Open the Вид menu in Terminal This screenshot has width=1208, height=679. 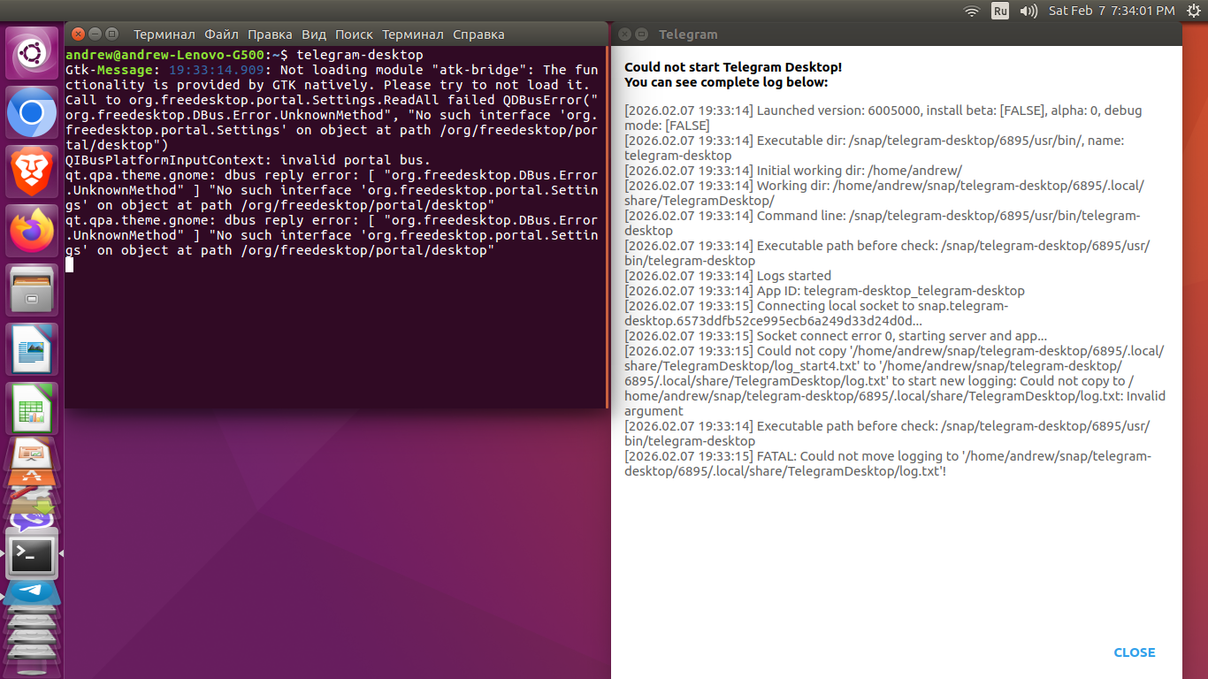314,34
